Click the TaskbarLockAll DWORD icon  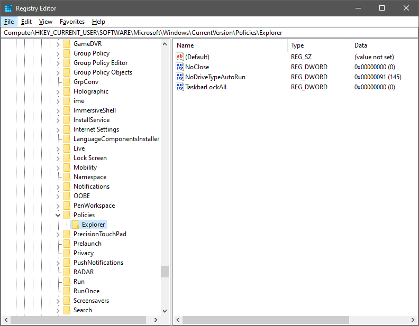click(x=180, y=87)
